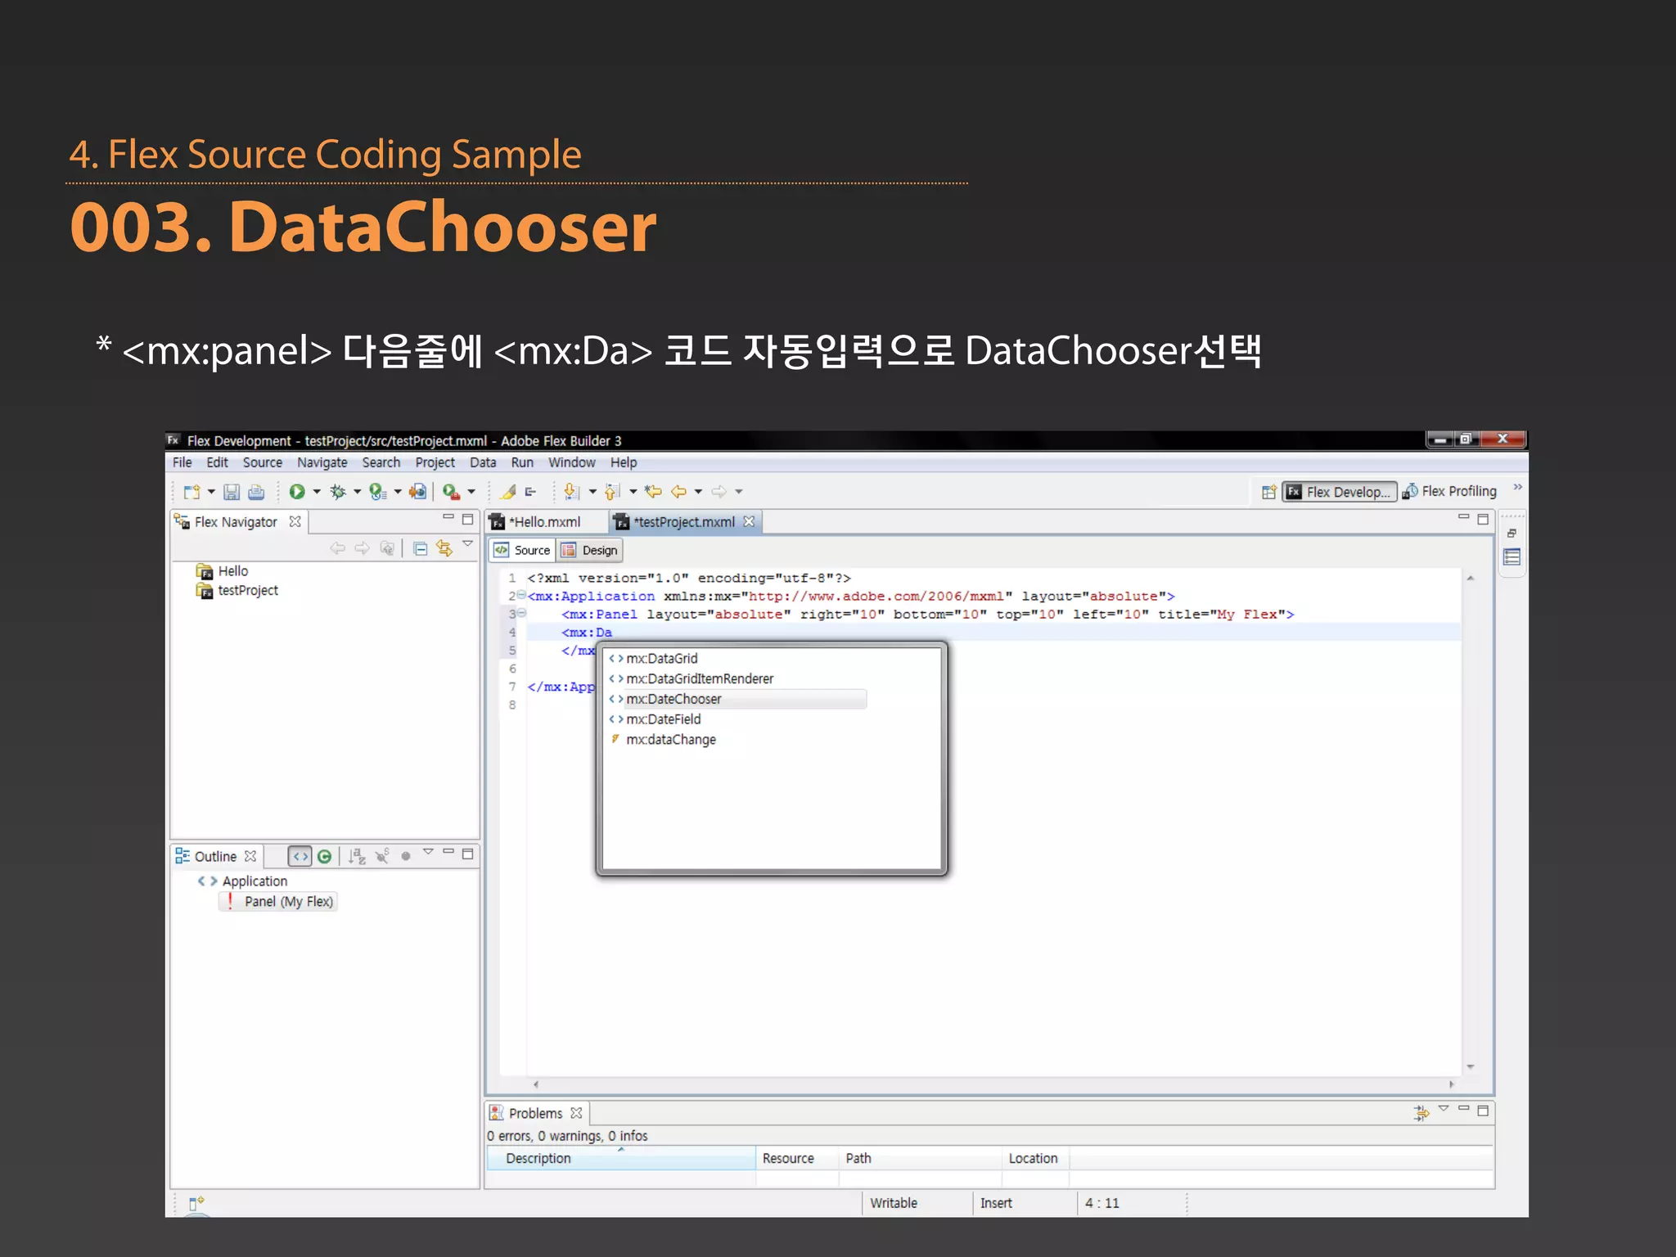This screenshot has width=1676, height=1257.
Task: Click the Profile launch icon
Action: pos(377,492)
